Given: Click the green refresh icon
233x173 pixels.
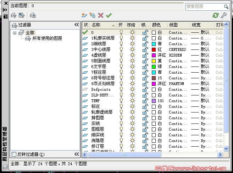Looking at the screenshot, I should (216, 15).
